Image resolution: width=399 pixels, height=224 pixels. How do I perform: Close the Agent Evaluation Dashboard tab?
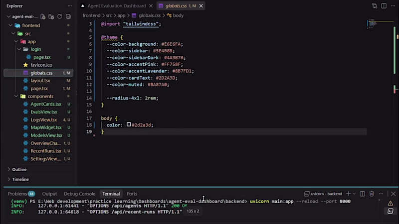pyautogui.click(x=151, y=6)
